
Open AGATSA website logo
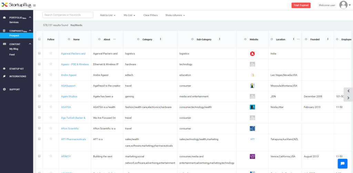click(x=252, y=107)
